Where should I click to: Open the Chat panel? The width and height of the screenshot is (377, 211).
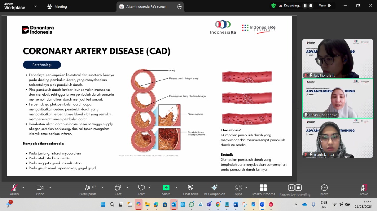(118, 190)
